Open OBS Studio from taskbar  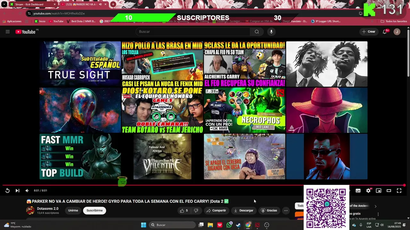coord(266,225)
